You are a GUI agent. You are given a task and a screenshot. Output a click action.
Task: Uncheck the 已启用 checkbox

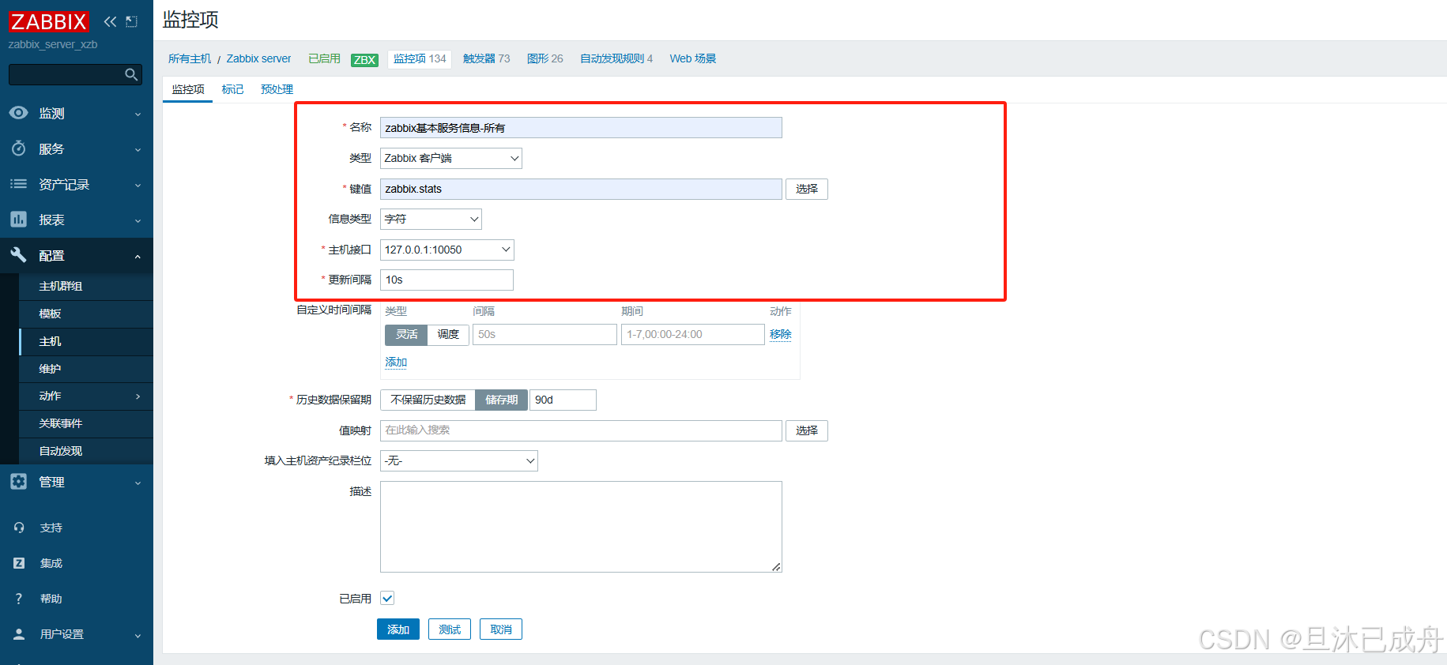387,599
